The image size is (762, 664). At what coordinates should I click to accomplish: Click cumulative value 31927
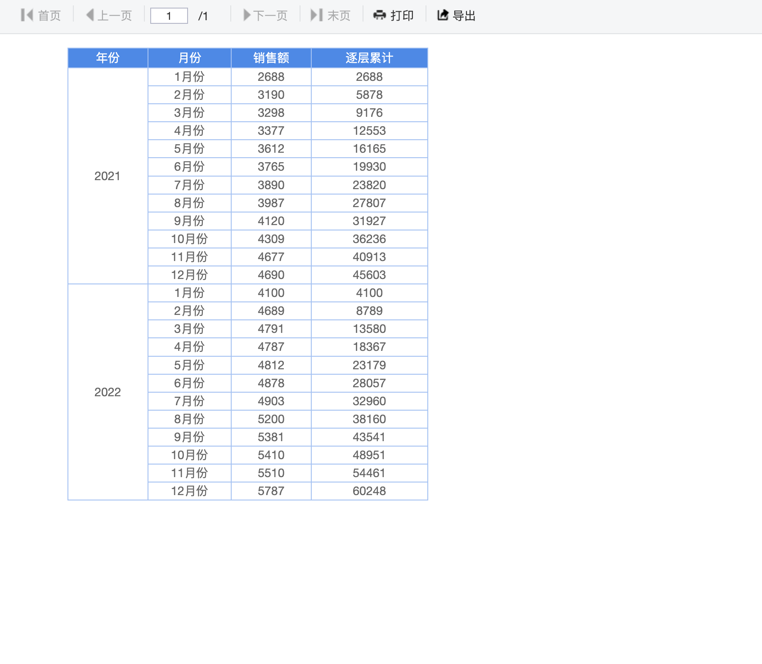coord(369,221)
